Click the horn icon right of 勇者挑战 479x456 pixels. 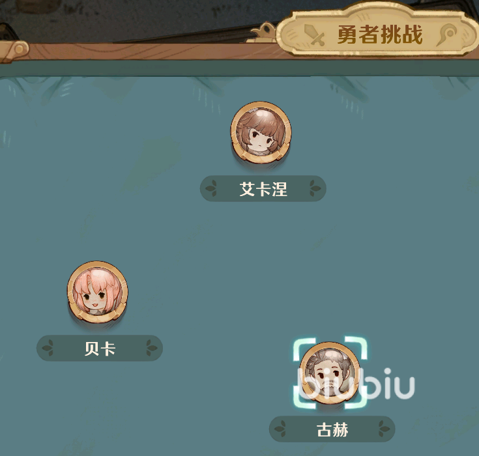[446, 35]
